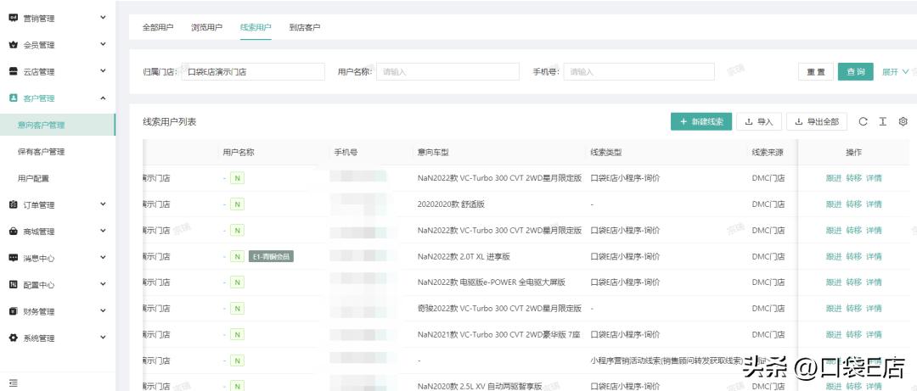
Task: Click the 云店管理 store icon
Action: click(x=14, y=71)
